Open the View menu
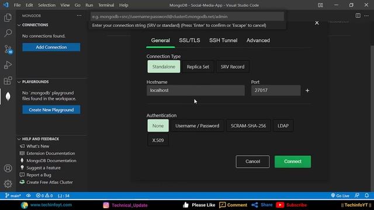 pyautogui.click(x=65, y=5)
